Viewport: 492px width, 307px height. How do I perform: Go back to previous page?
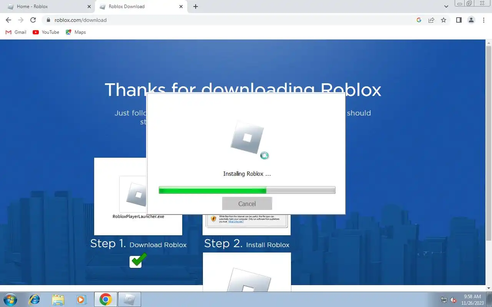pyautogui.click(x=8, y=20)
